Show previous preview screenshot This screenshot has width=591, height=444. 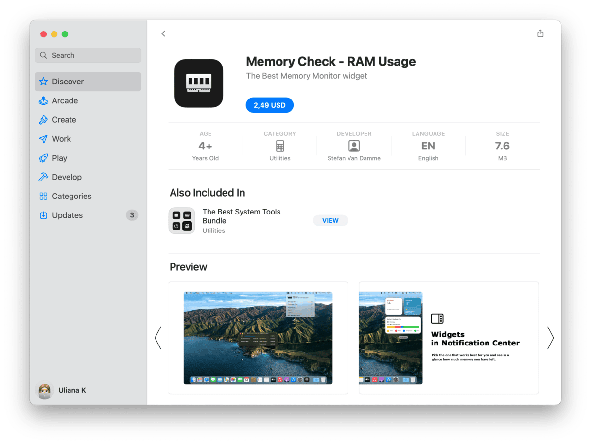[x=157, y=338]
